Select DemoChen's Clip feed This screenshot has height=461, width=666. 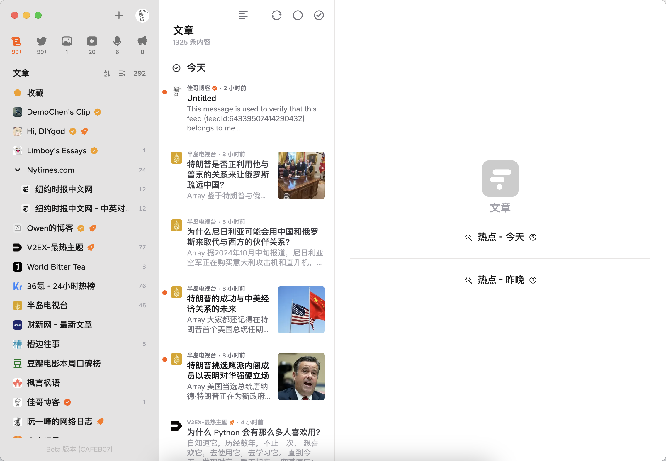pos(79,112)
